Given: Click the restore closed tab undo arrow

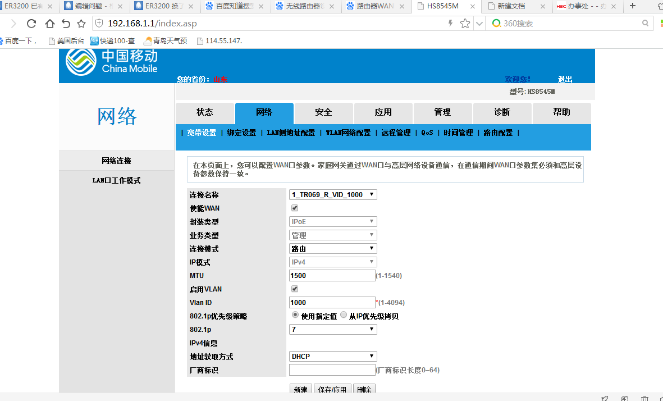Looking at the screenshot, I should pos(66,24).
